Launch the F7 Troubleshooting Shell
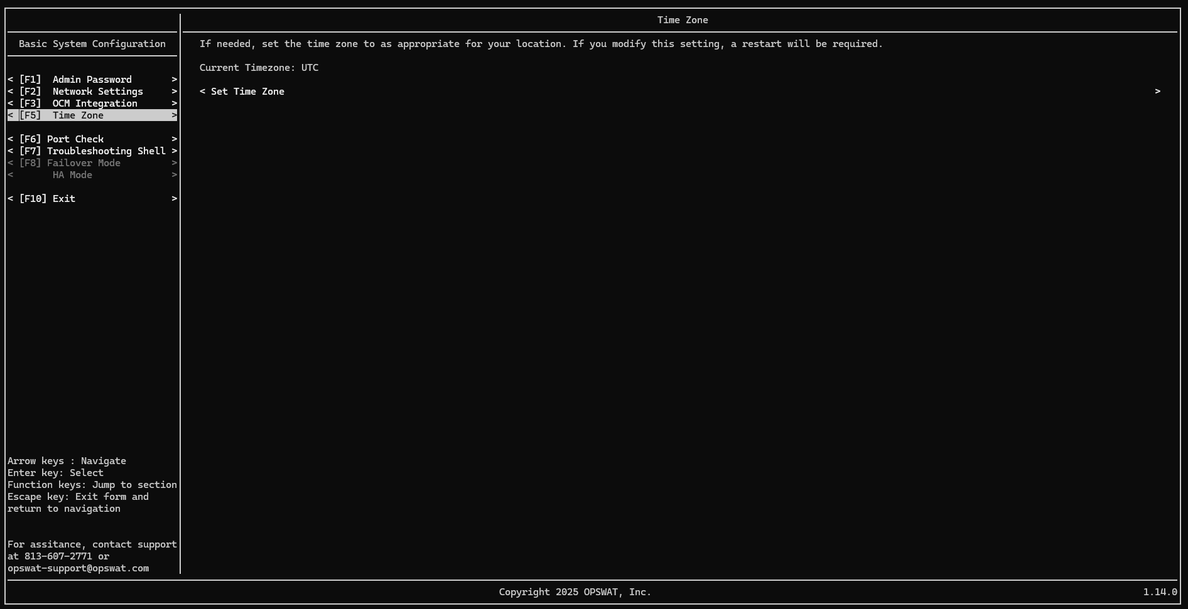Image resolution: width=1188 pixels, height=609 pixels. point(92,151)
